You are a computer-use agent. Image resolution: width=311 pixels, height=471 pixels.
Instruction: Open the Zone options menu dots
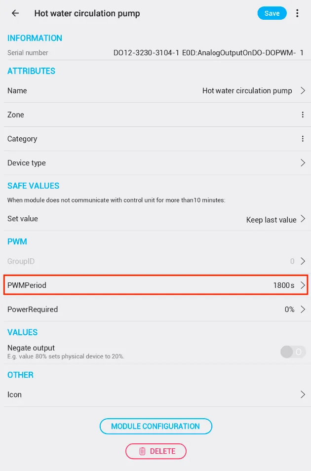[x=303, y=115]
